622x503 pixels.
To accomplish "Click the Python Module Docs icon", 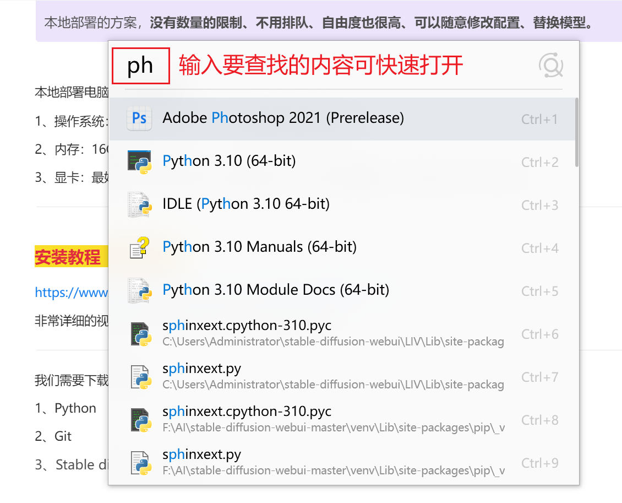I will pyautogui.click(x=140, y=290).
